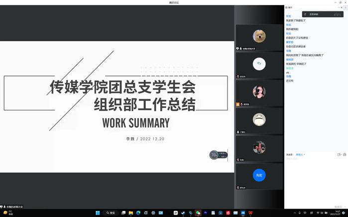
Task: Expand the 所有人 recipient dropdown
Action: click(x=300, y=154)
